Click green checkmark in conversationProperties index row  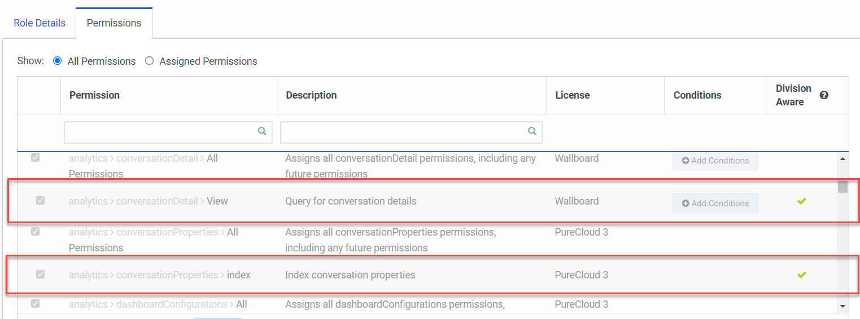[802, 275]
